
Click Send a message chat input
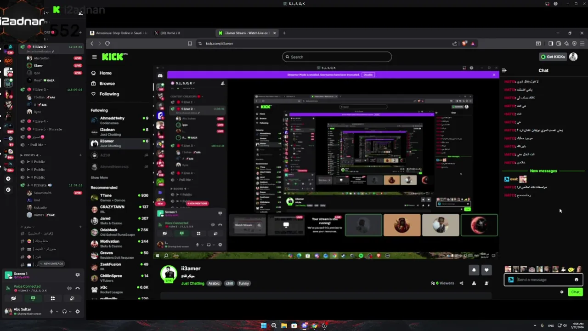coord(543,280)
